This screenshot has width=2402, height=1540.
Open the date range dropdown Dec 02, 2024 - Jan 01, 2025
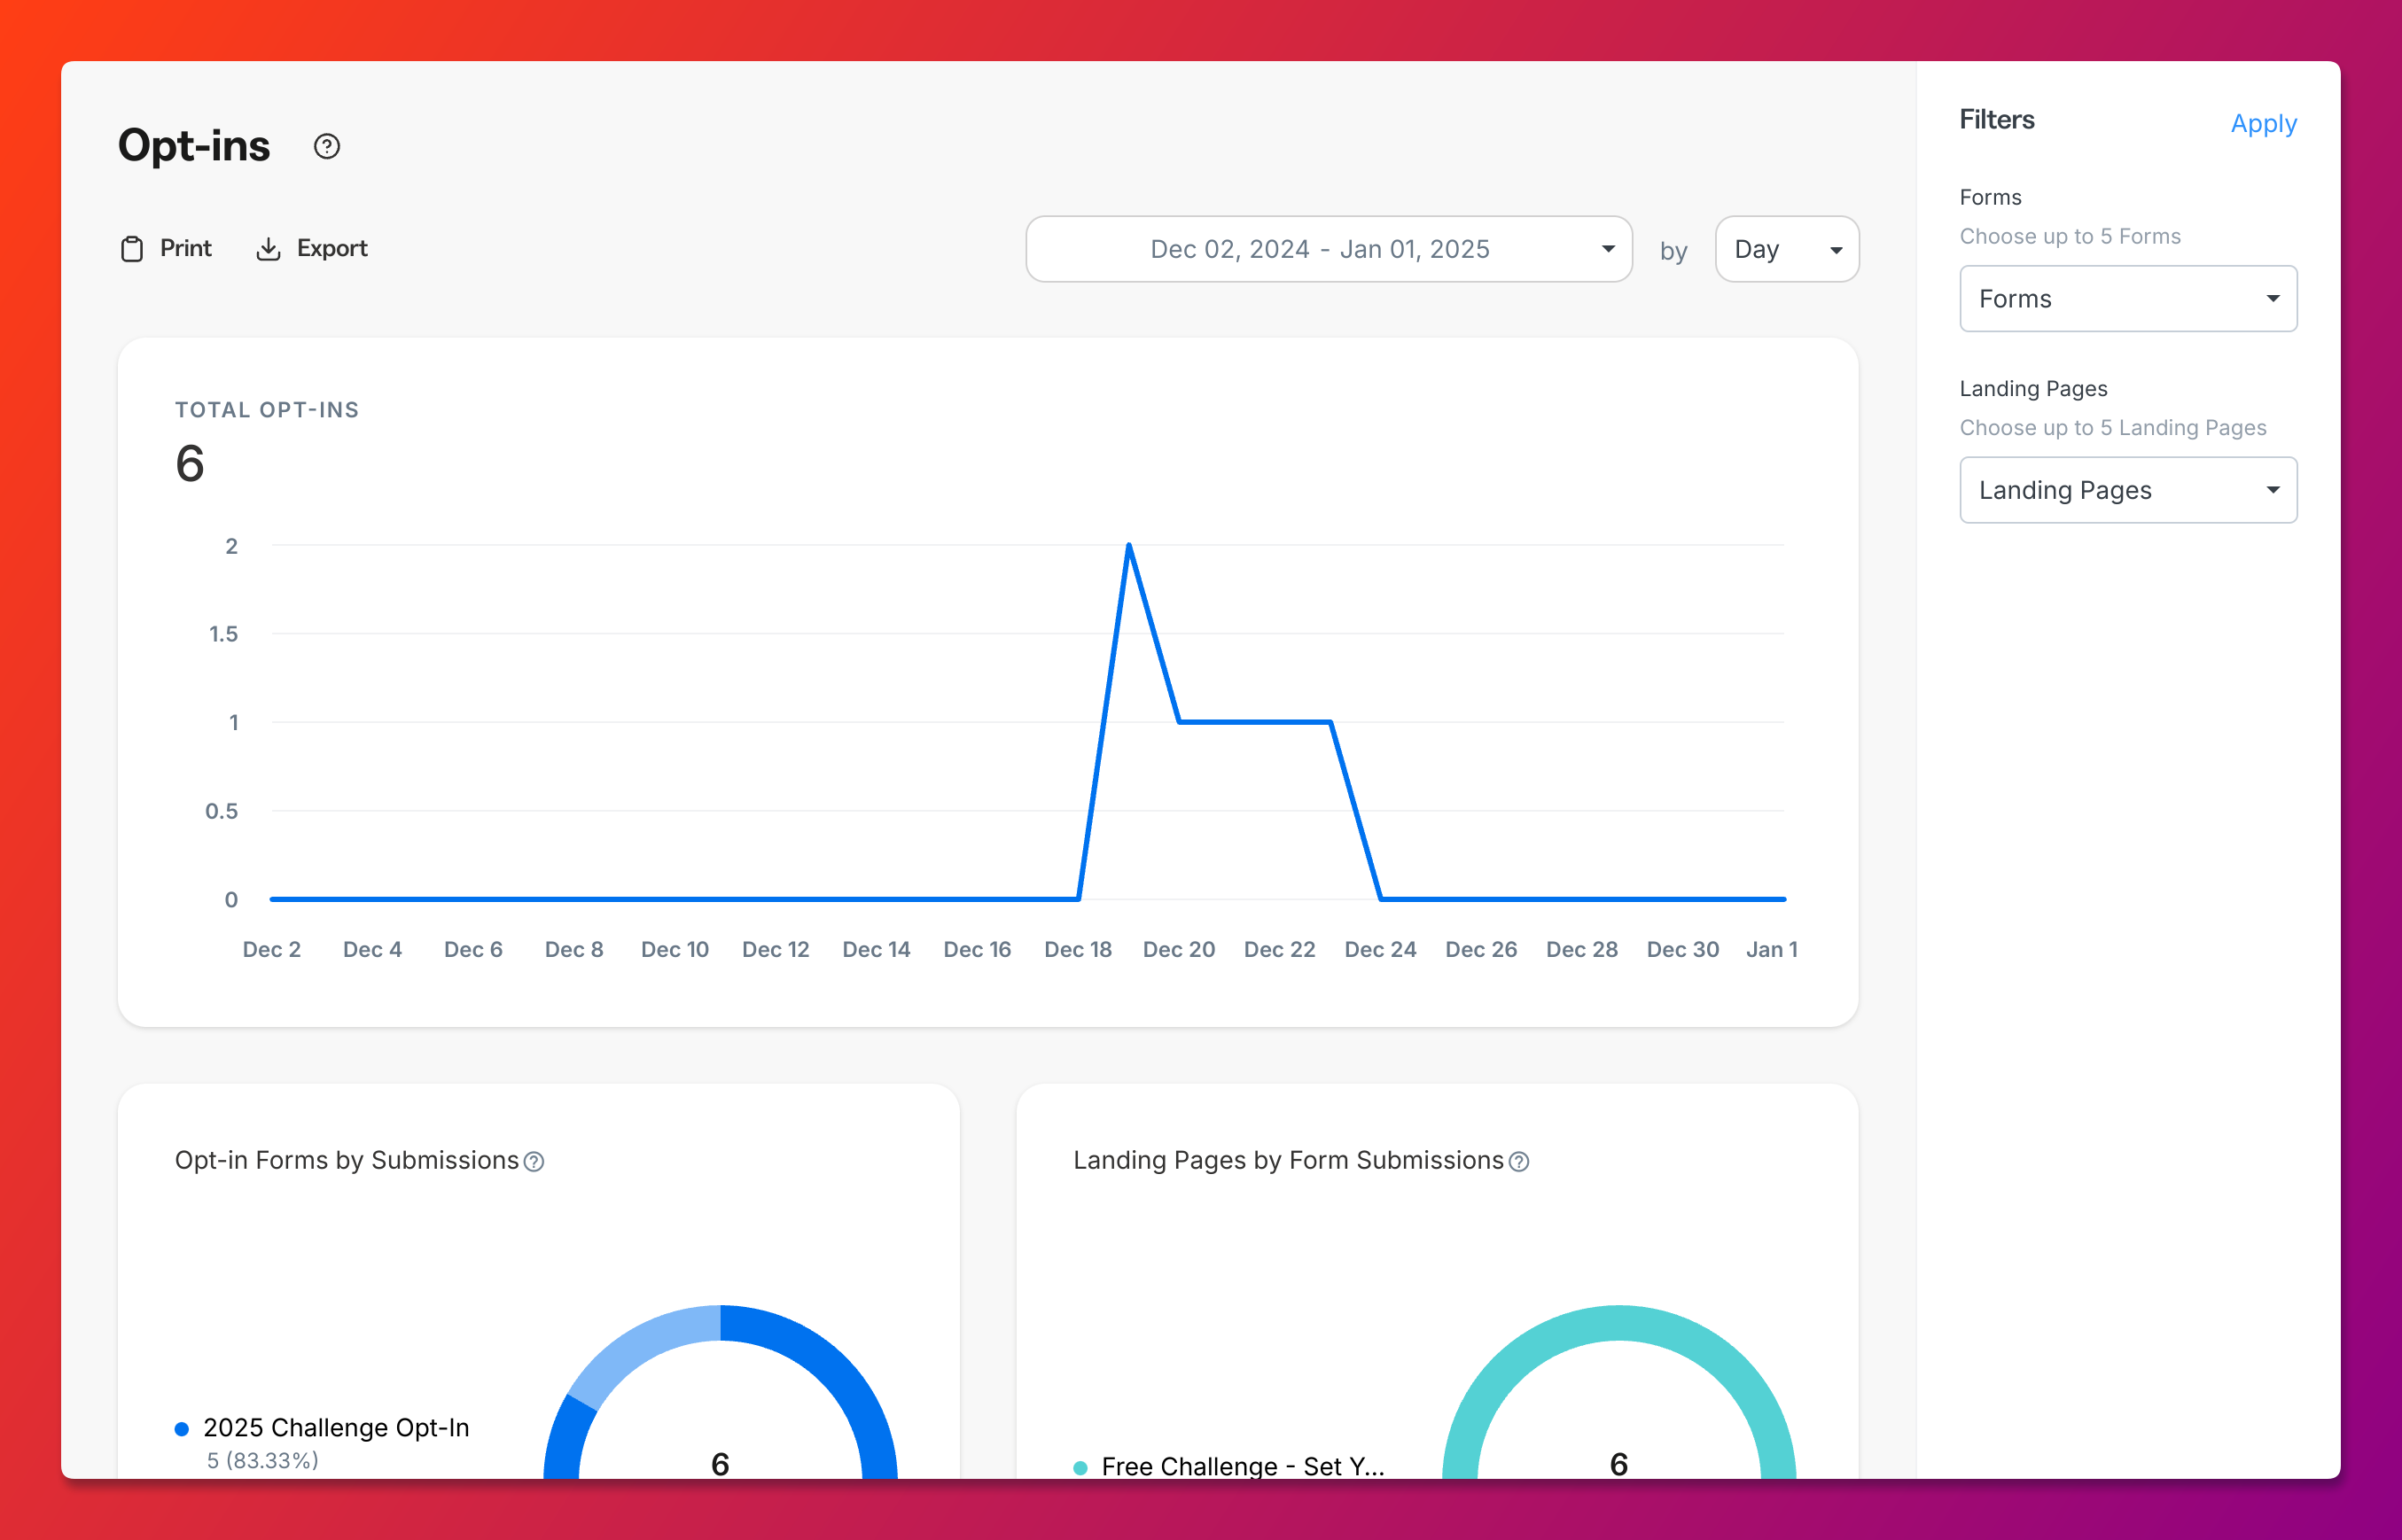(1329, 249)
